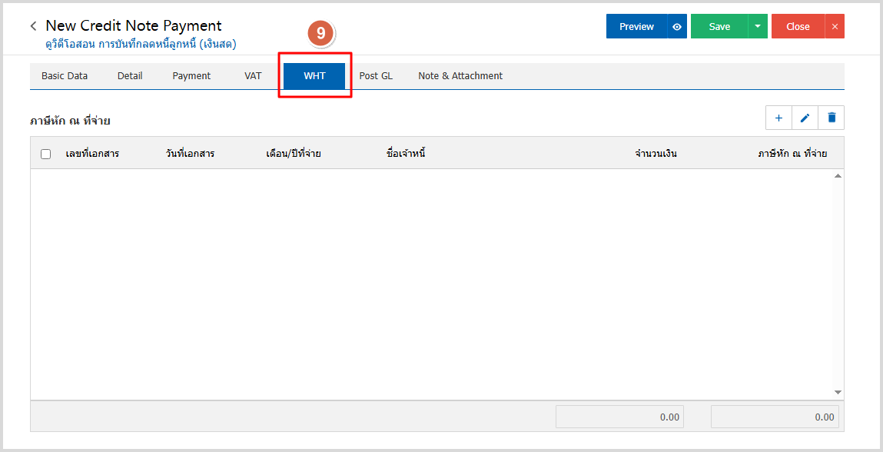Viewport: 883px width, 452px height.
Task: Click the pencil edit icon
Action: pyautogui.click(x=805, y=118)
